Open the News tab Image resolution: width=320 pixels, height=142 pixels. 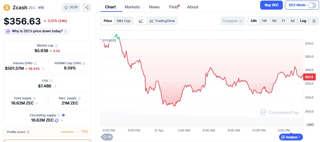[x=154, y=7]
